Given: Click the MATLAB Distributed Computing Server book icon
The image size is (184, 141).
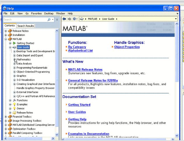Looking at the screenshot, I should pos(10,125).
